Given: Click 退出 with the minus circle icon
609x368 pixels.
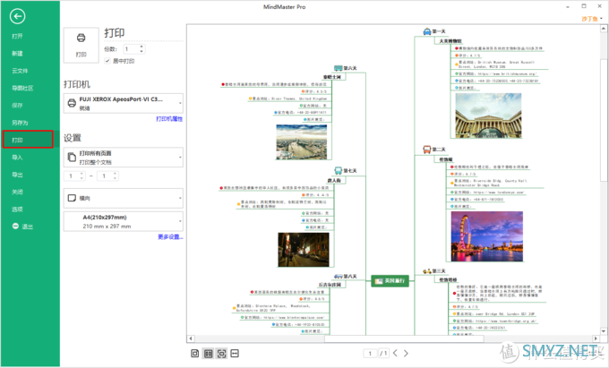Looking at the screenshot, I should [22, 227].
